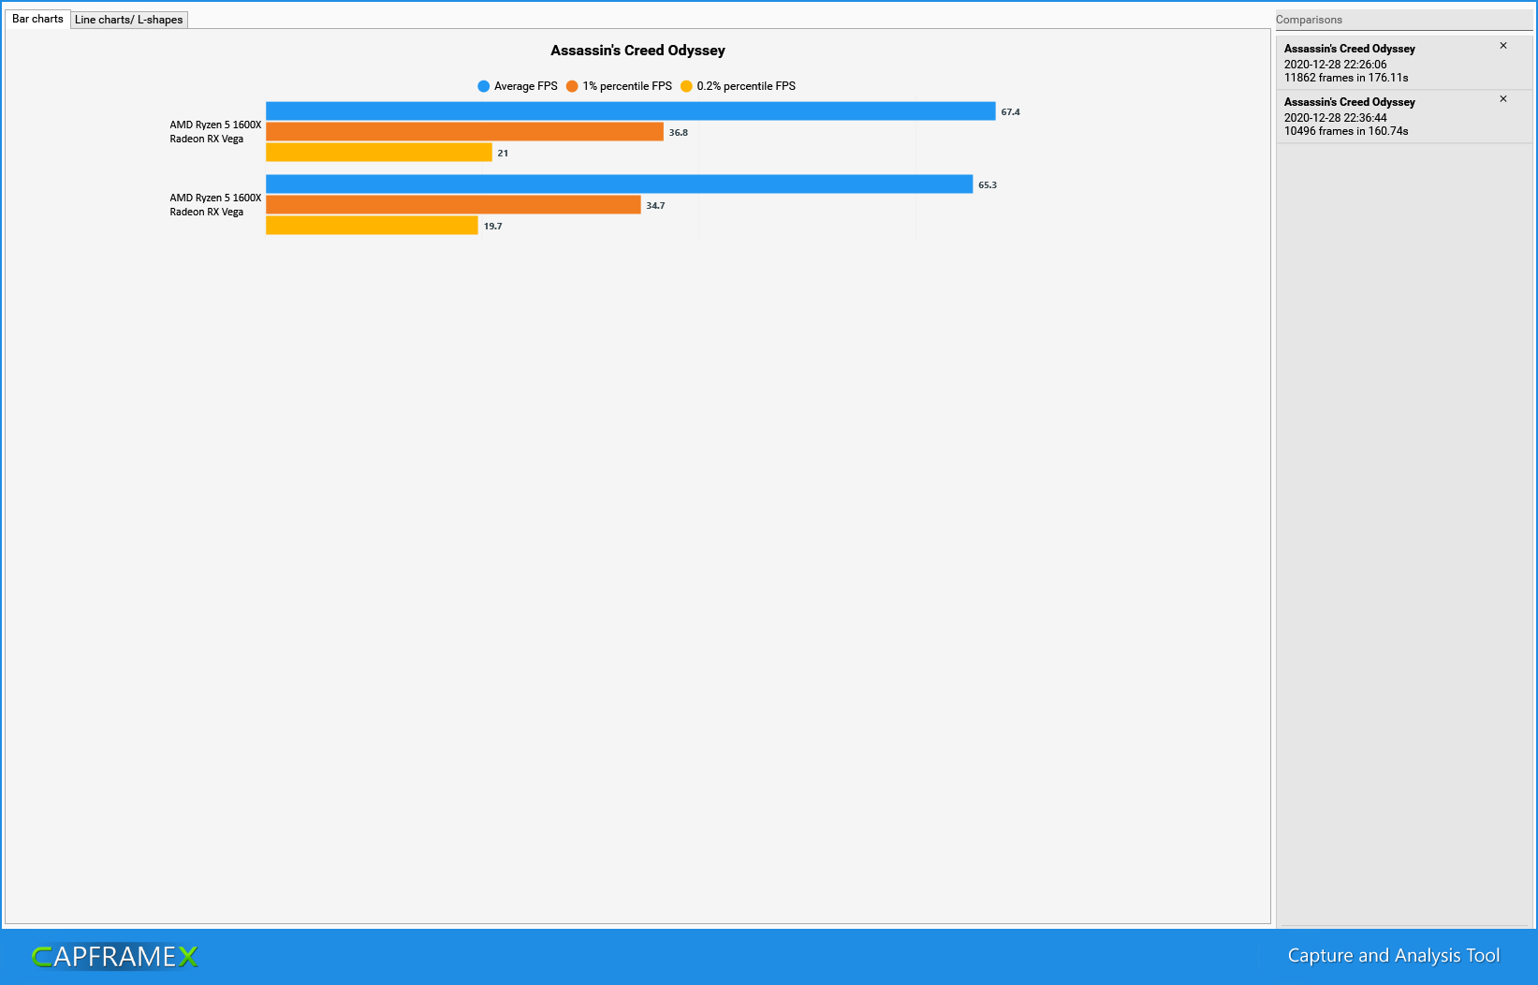Click the orange 1% percentile legend dot
Viewport: 1538px width, 985px height.
pos(572,86)
